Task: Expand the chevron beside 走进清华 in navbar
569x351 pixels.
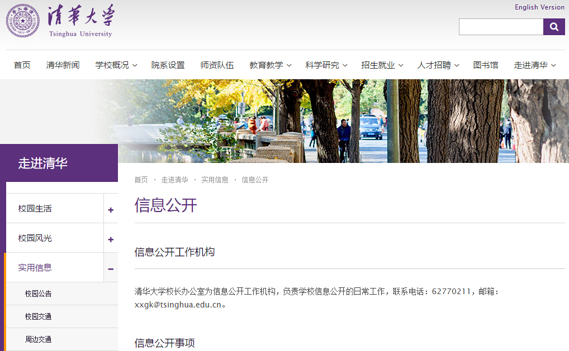Action: click(x=553, y=65)
